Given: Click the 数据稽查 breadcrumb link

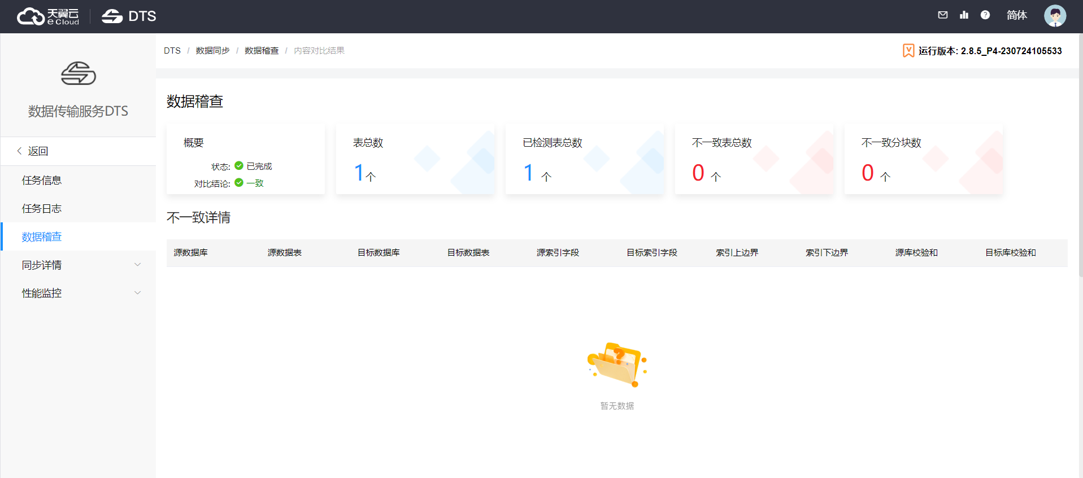Looking at the screenshot, I should (x=262, y=51).
